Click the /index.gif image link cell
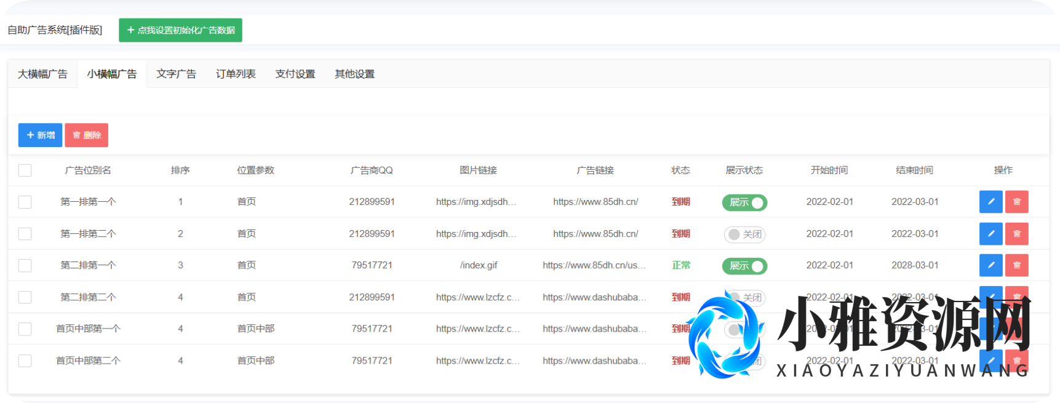 479,265
